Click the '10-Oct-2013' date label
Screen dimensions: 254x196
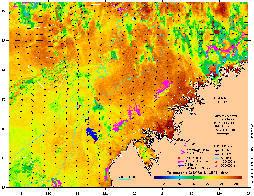coord(224,98)
